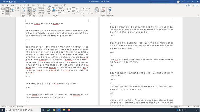Open Task View on the taskbar
This screenshot has height=112, width=200.
coord(43,110)
